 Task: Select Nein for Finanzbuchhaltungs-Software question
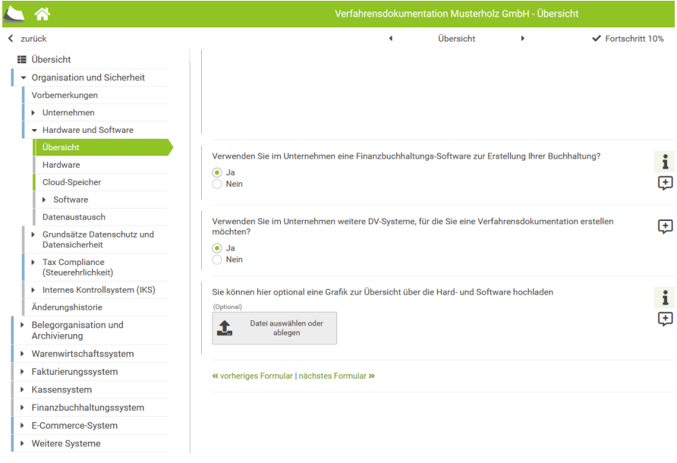(x=217, y=184)
